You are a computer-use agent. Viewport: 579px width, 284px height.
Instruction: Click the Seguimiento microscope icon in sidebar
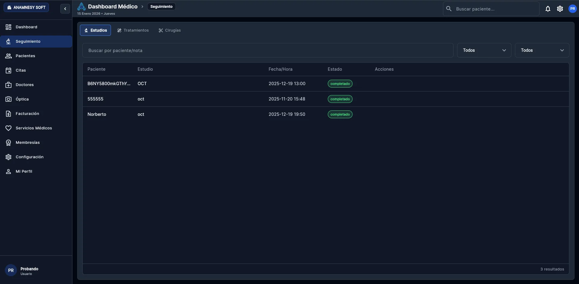pyautogui.click(x=8, y=42)
